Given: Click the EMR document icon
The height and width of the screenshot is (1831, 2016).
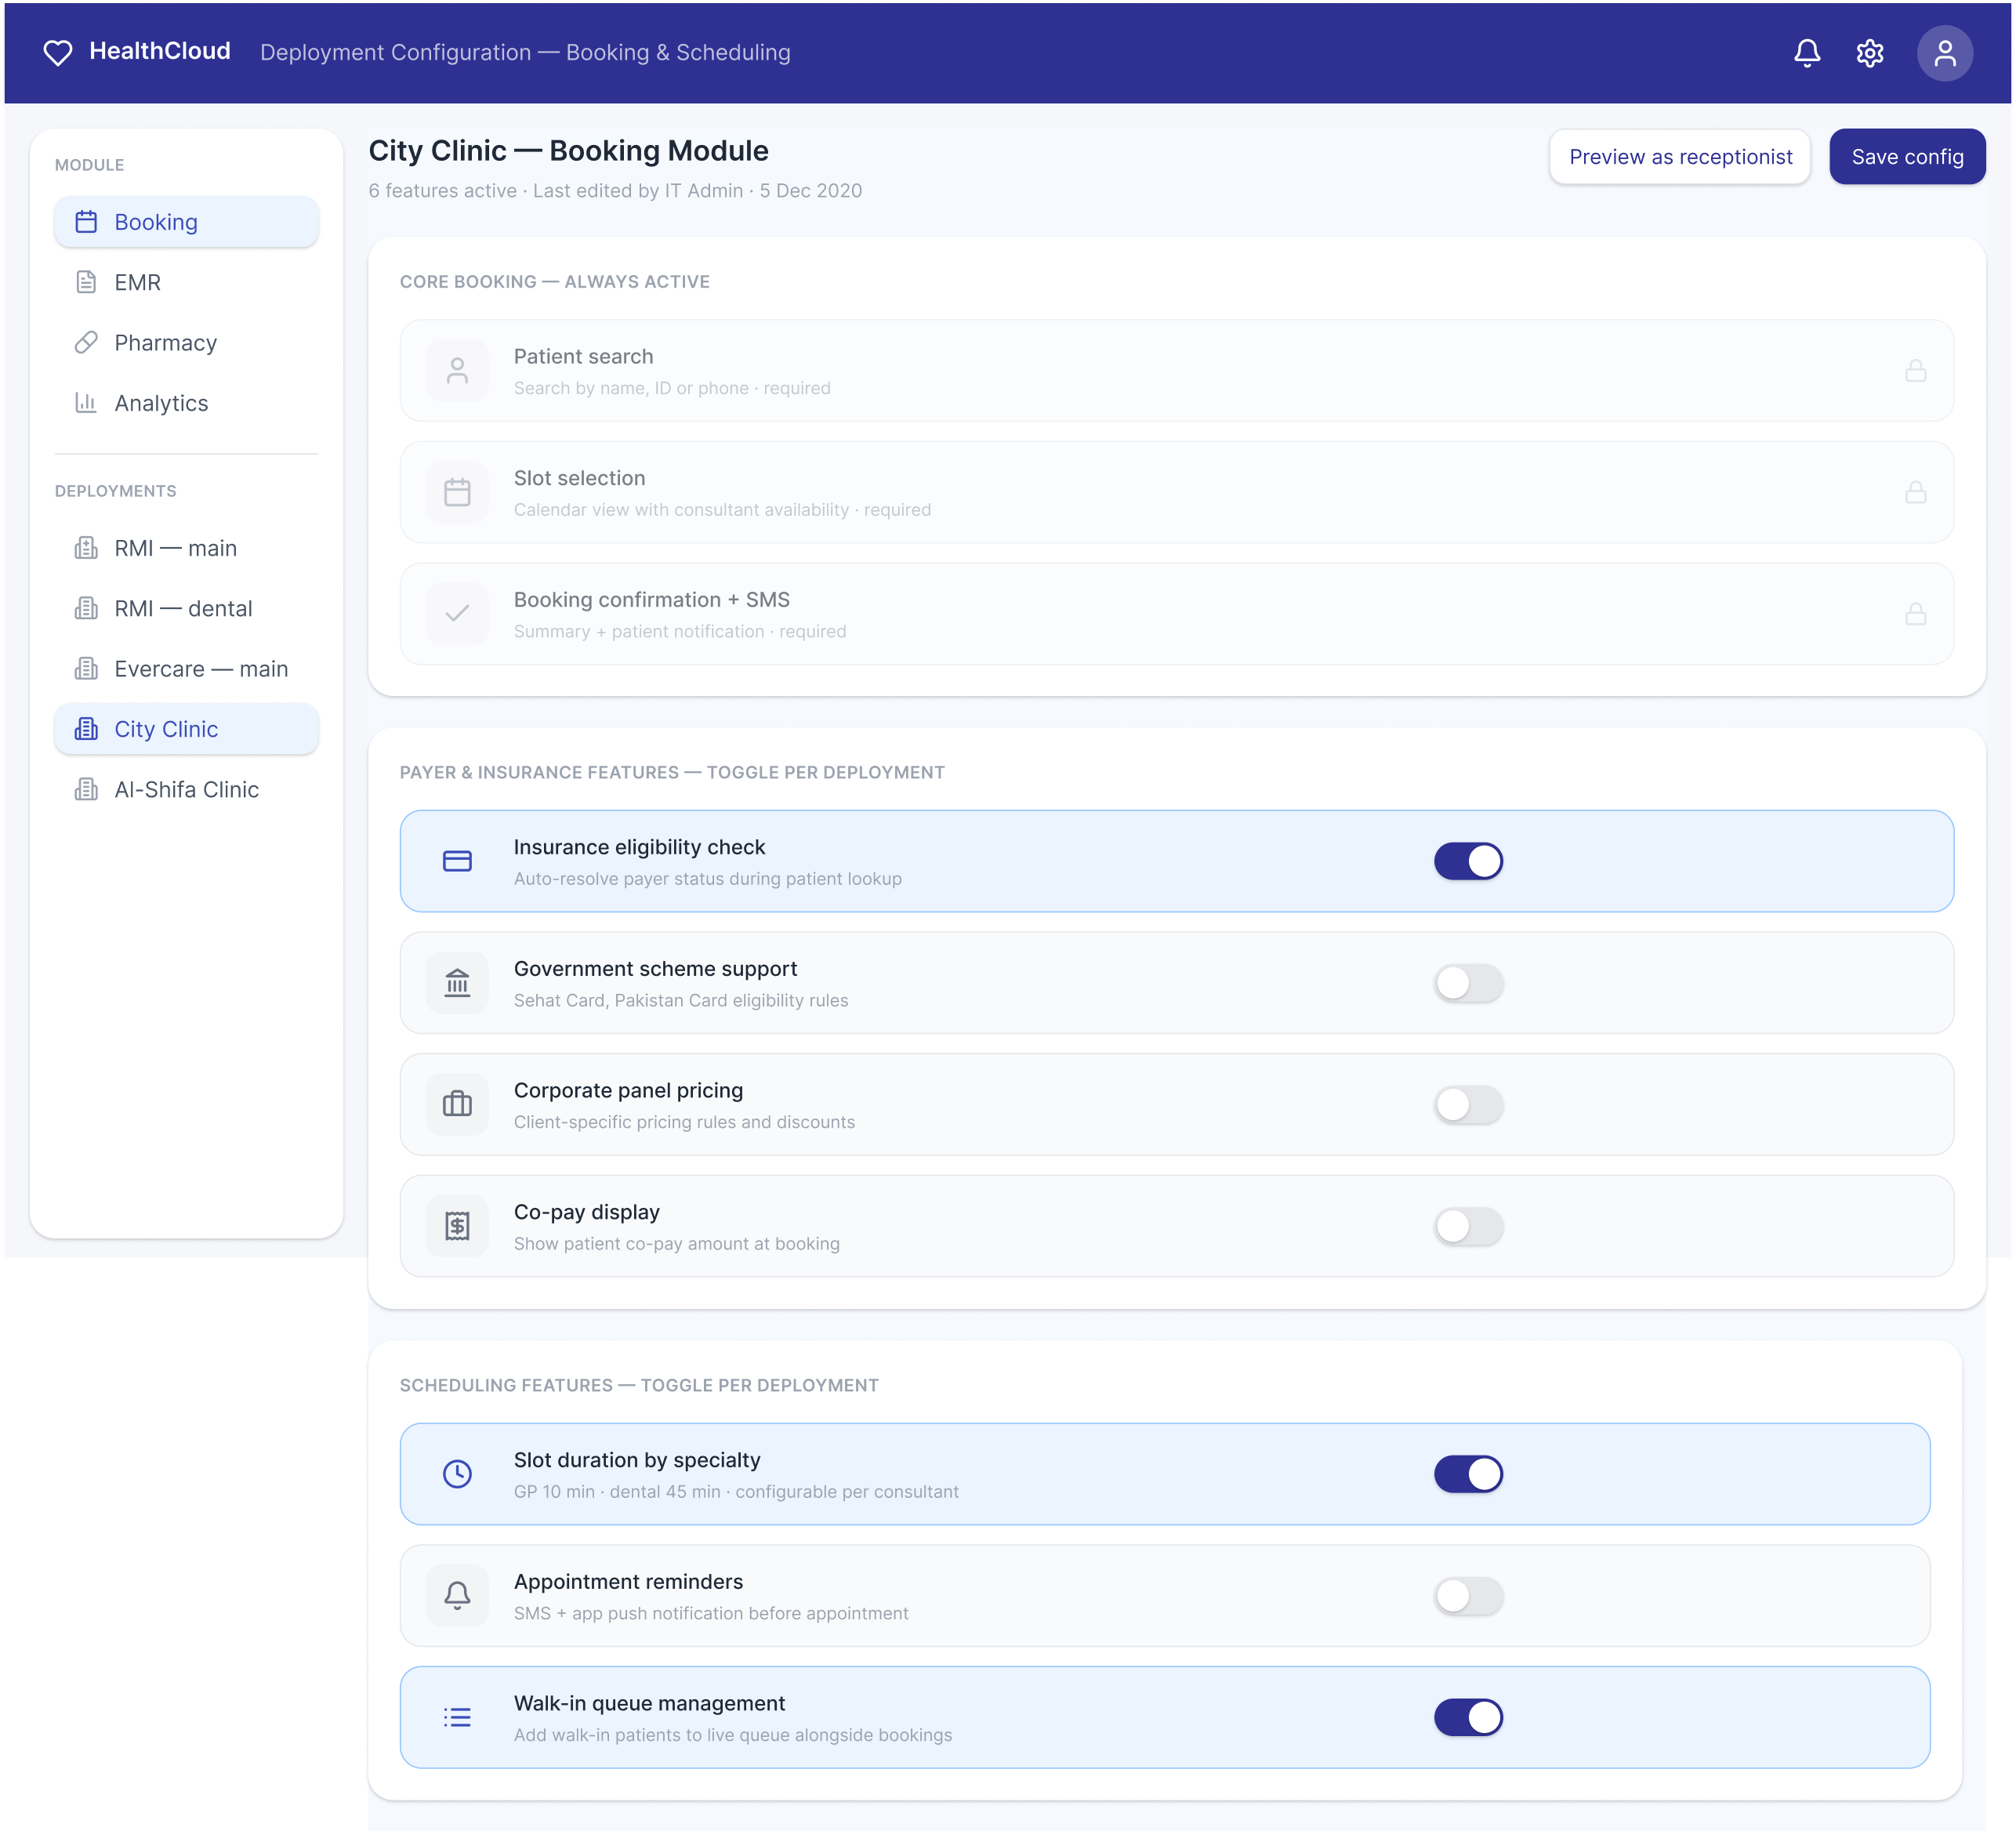Looking at the screenshot, I should tap(86, 282).
